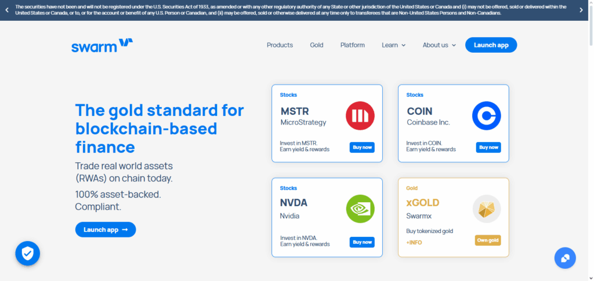Click the Swarm logo

[x=102, y=45]
